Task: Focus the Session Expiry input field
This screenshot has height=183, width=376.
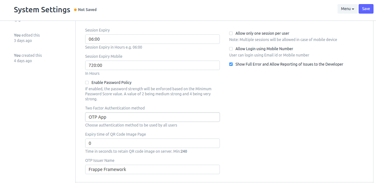Action: click(x=152, y=39)
